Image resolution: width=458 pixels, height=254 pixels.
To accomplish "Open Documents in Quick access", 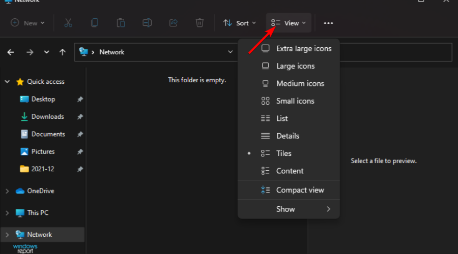I will pyautogui.click(x=48, y=134).
